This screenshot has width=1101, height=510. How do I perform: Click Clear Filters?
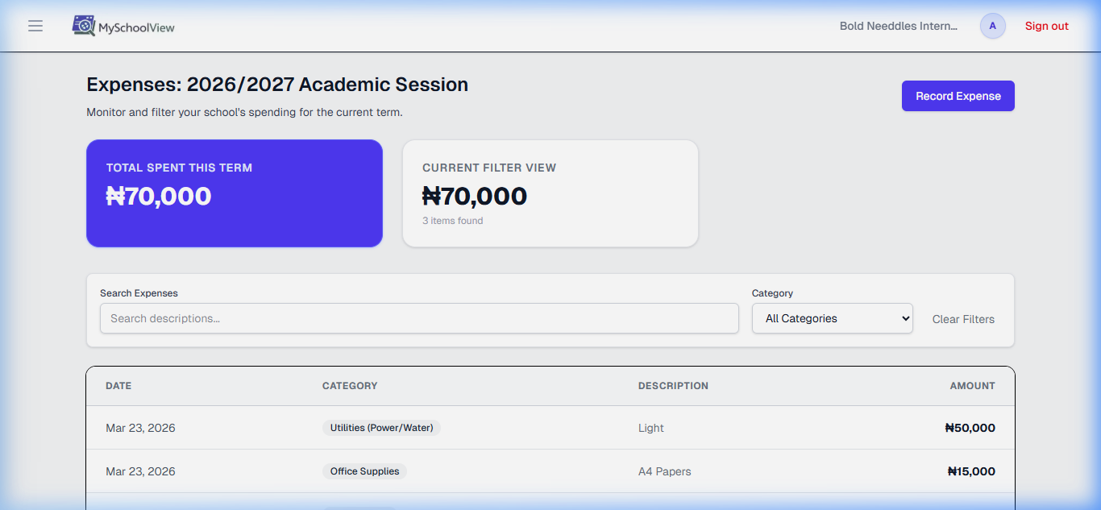pos(963,319)
